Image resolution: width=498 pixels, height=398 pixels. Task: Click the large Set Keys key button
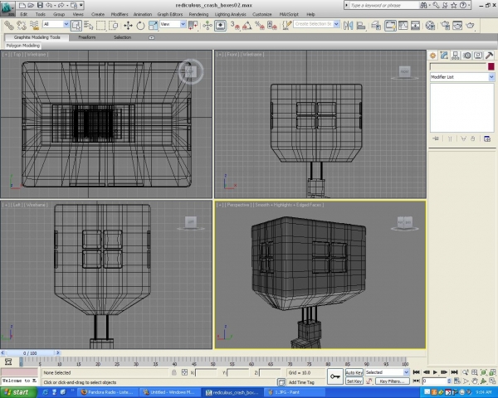pyautogui.click(x=335, y=376)
